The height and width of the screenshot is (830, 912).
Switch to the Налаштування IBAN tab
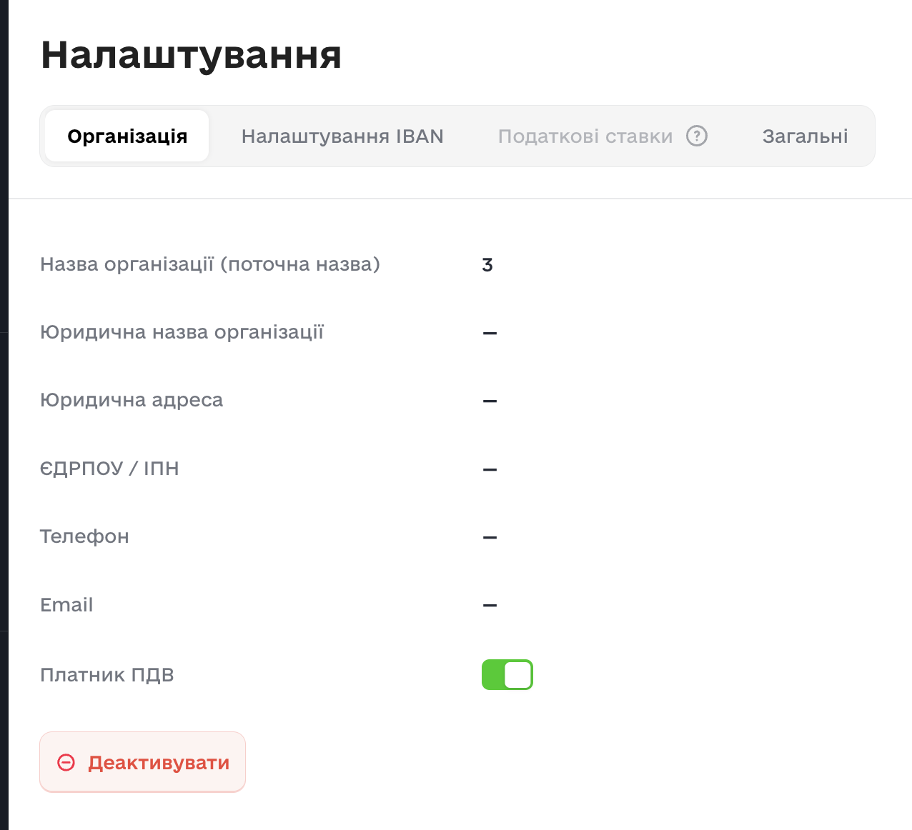point(342,136)
